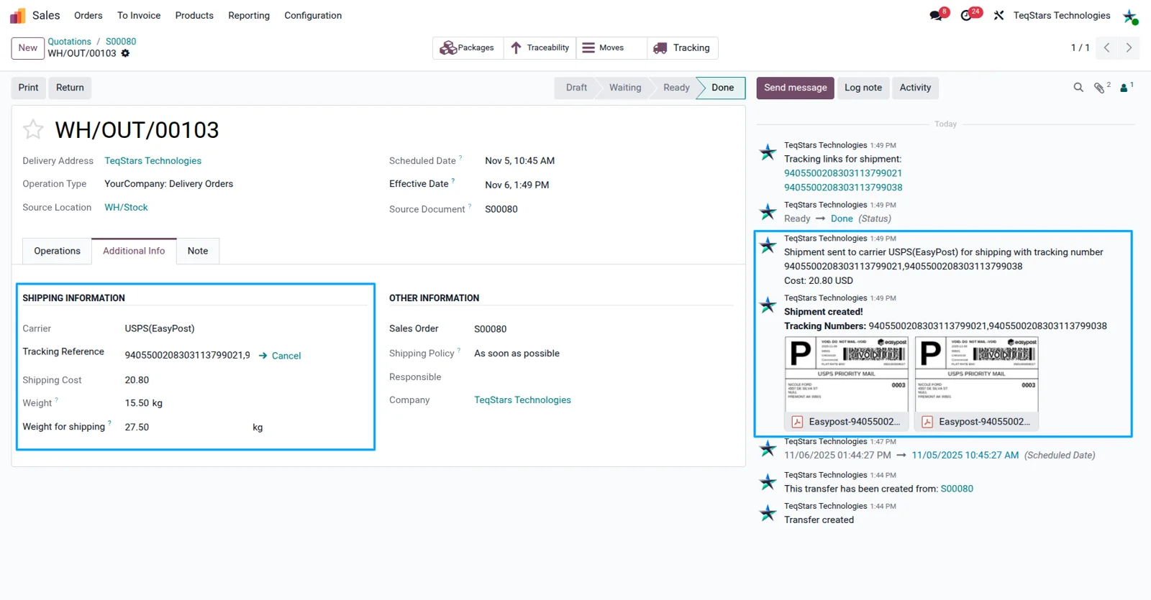The width and height of the screenshot is (1151, 600).
Task: Click Shipping Policy help question mark
Action: click(x=459, y=350)
